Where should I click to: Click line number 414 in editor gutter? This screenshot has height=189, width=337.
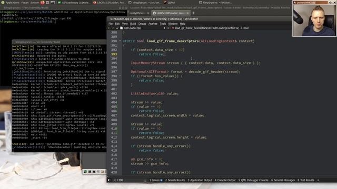(114, 146)
